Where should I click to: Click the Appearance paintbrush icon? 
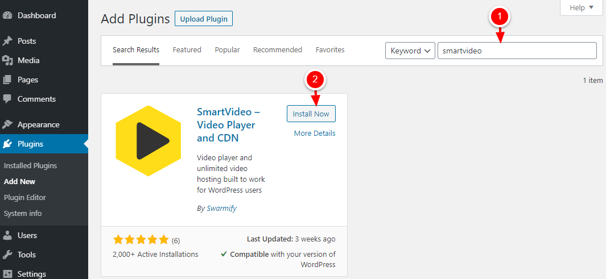click(x=7, y=124)
